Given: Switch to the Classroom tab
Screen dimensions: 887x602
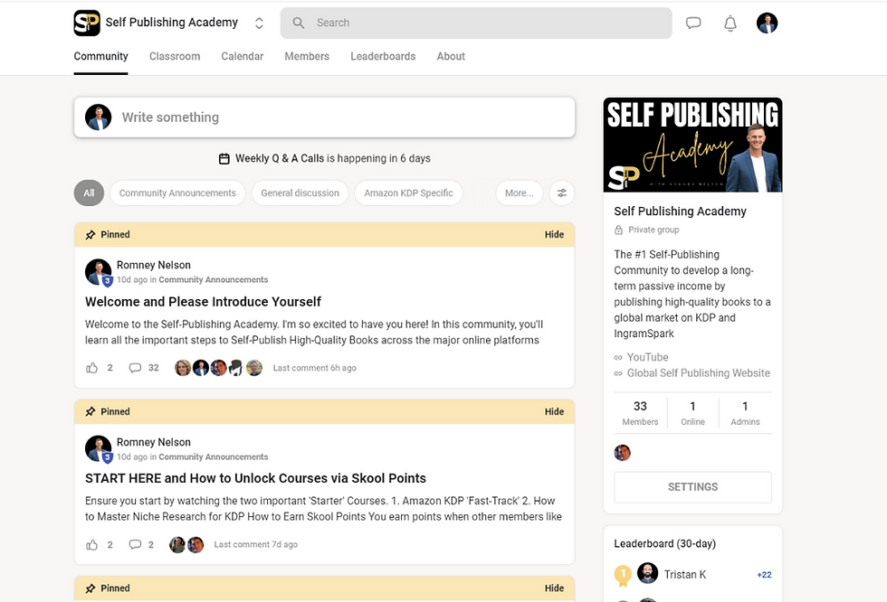Looking at the screenshot, I should (174, 56).
